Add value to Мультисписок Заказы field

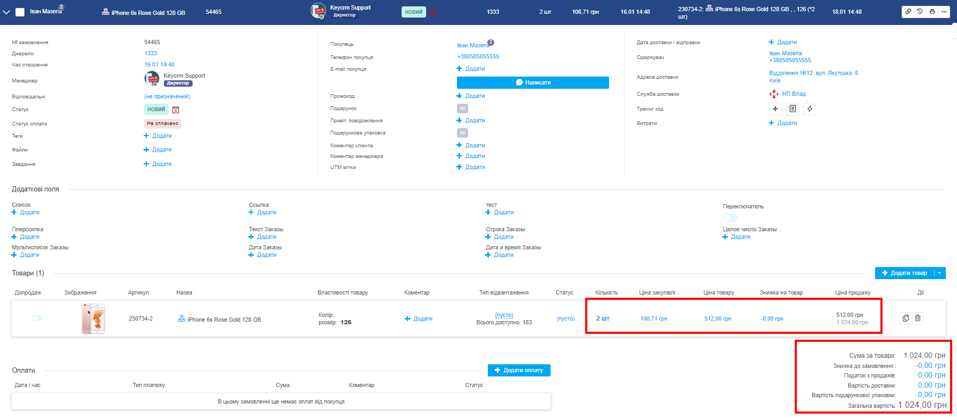pos(26,255)
